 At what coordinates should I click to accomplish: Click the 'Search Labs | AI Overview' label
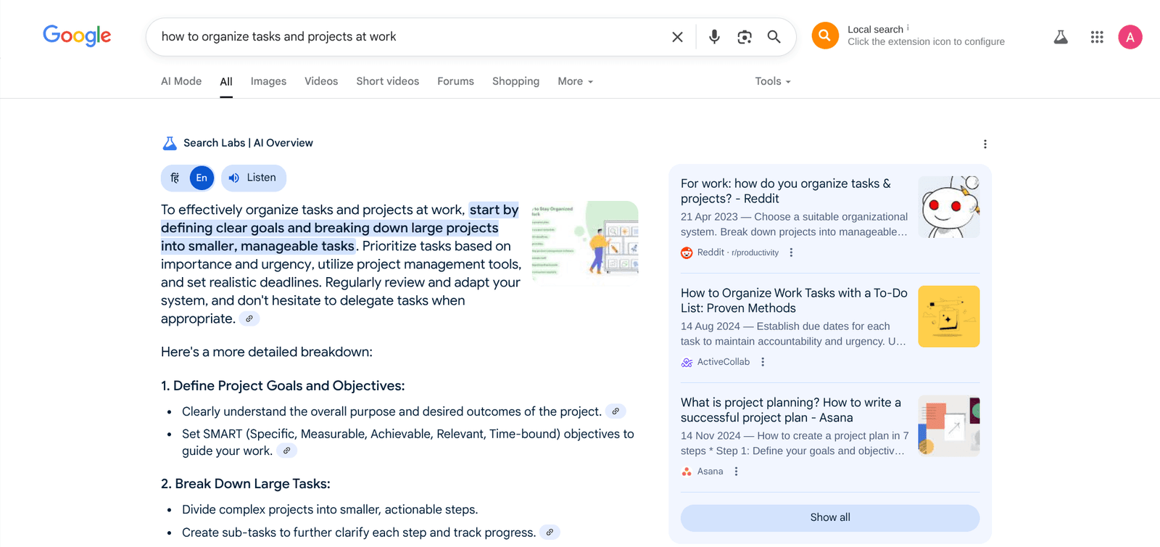(x=248, y=143)
